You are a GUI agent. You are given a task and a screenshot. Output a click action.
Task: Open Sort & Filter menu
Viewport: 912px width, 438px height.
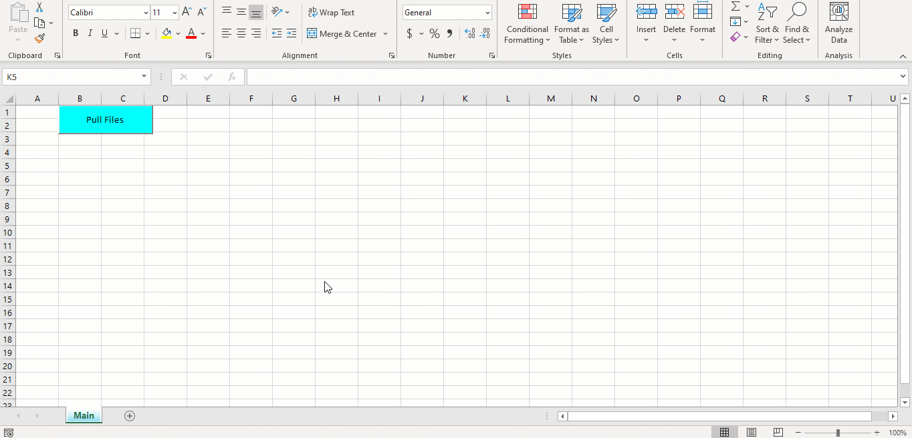point(767,24)
